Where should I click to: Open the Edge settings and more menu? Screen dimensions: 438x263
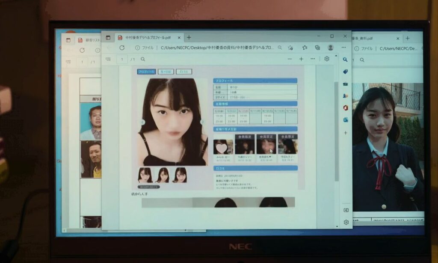pos(343,48)
